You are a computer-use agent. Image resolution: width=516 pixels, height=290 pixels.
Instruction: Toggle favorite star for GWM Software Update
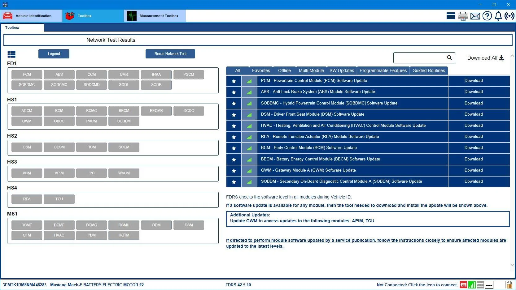pyautogui.click(x=234, y=171)
